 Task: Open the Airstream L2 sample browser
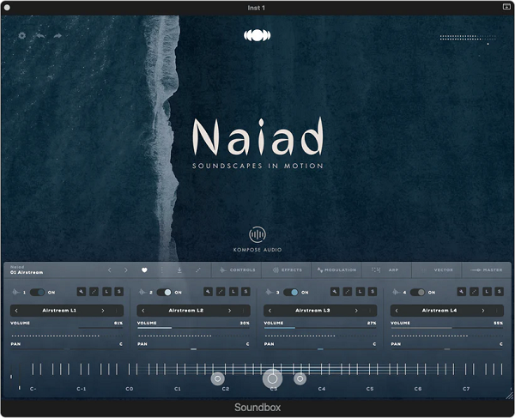pyautogui.click(x=186, y=311)
